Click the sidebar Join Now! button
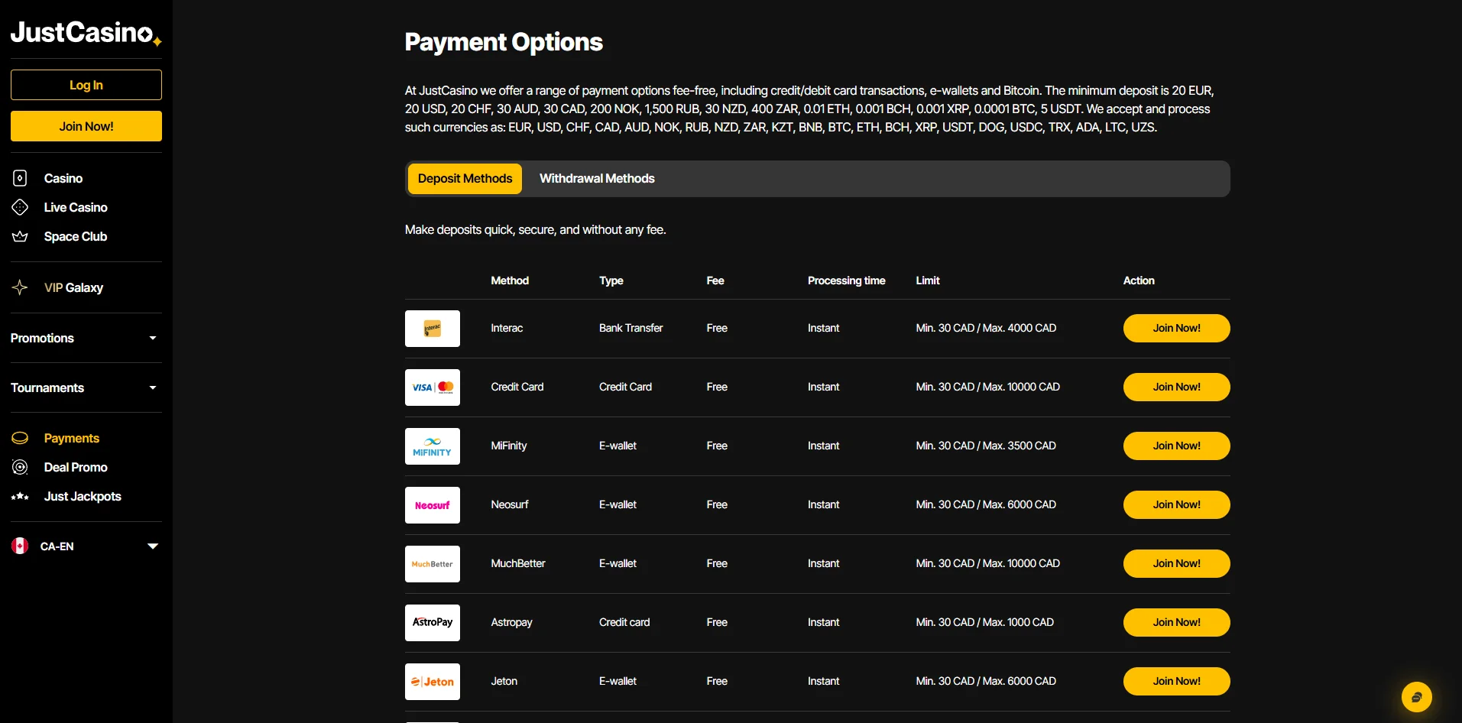1462x723 pixels. pos(86,126)
